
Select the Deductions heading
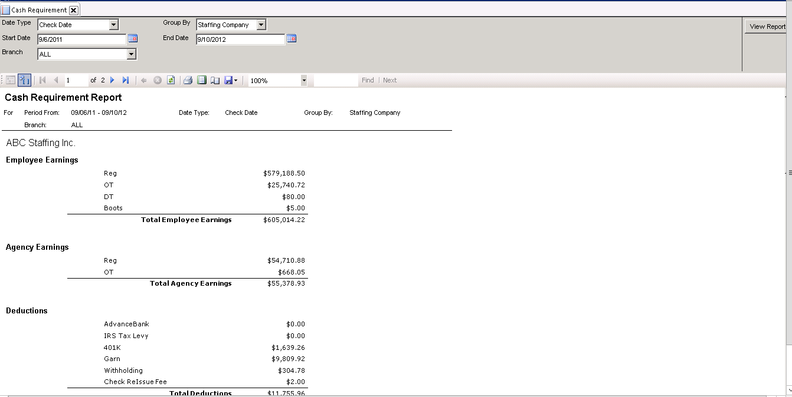coord(27,310)
